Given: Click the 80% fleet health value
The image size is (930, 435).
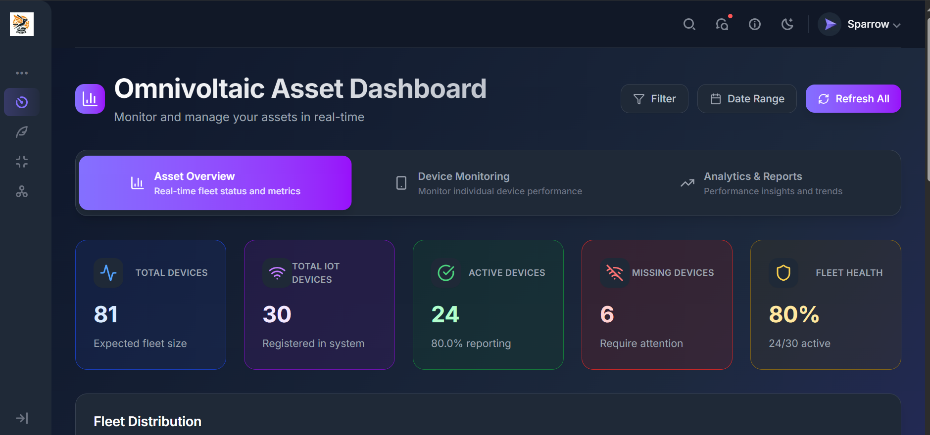Looking at the screenshot, I should point(794,314).
